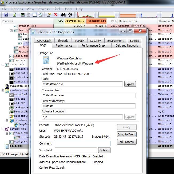Image resolution: width=174 pixels, height=174 pixels.
Task: Click the crosshair Find Window's Process icon
Action: (70, 14)
